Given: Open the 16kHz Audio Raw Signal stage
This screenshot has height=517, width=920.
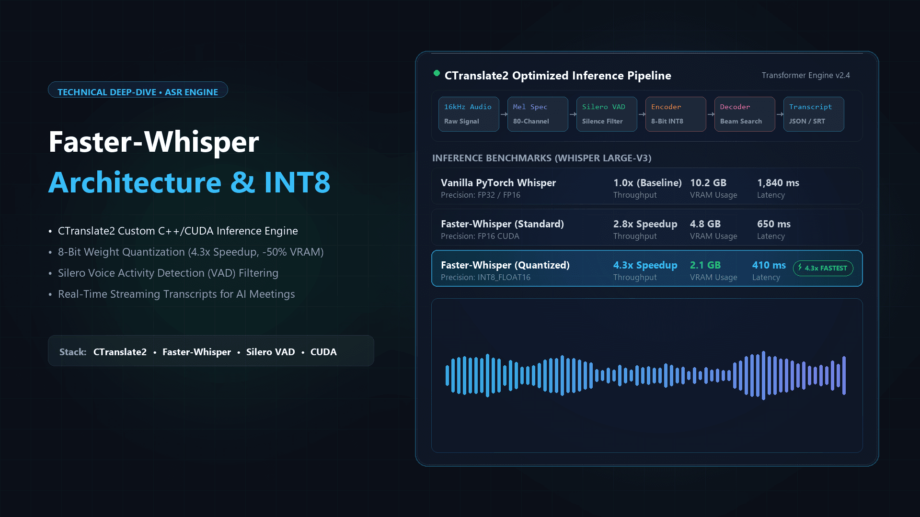Looking at the screenshot, I should [x=469, y=114].
